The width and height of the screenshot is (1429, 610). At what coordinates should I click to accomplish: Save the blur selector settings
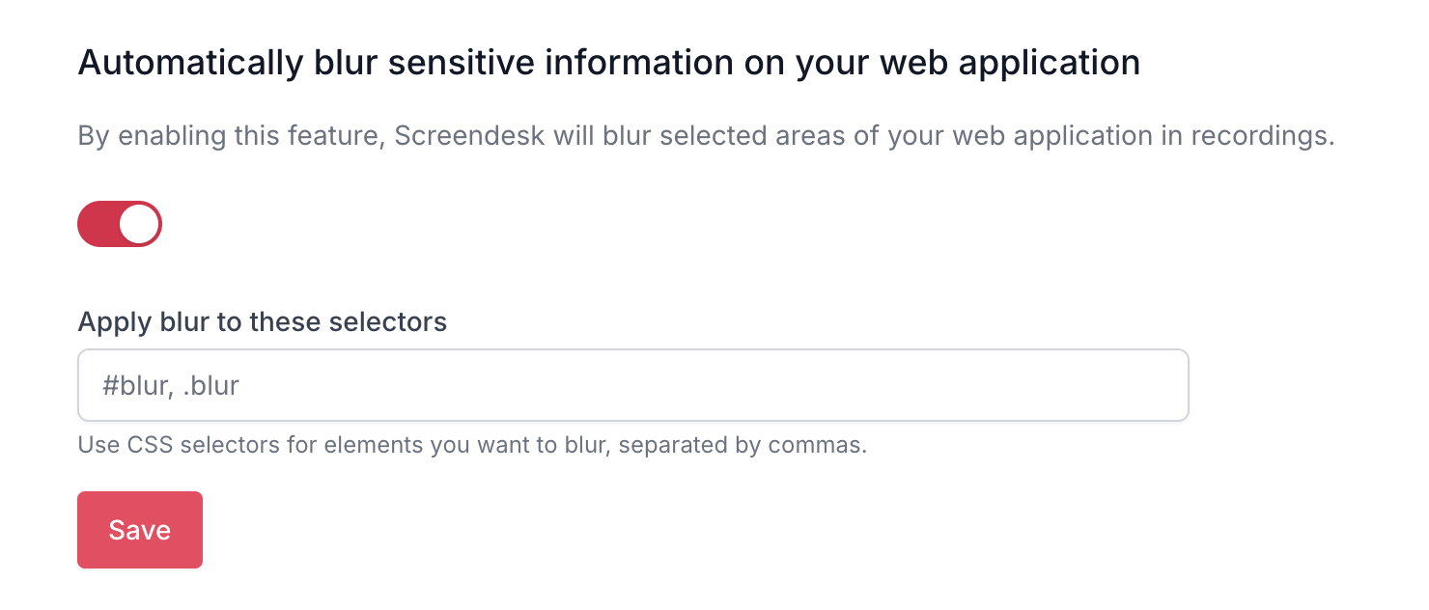pos(140,530)
